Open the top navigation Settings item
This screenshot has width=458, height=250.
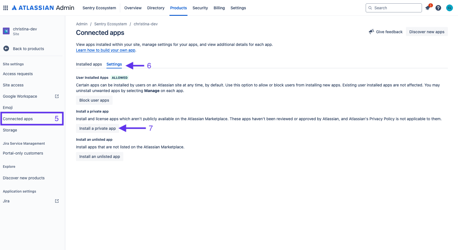click(238, 8)
